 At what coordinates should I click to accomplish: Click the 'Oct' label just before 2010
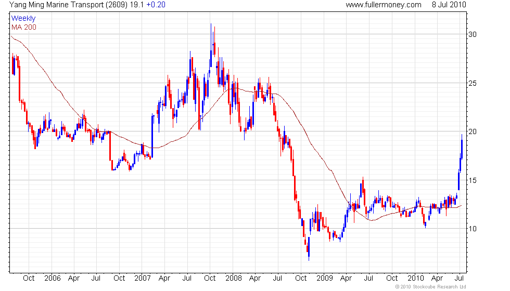(x=391, y=278)
